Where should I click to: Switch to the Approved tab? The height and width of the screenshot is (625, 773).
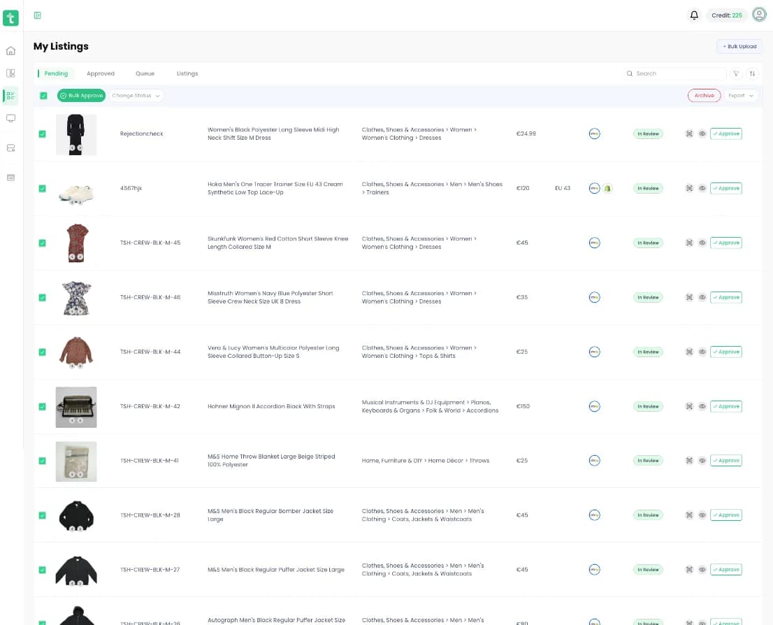tap(101, 73)
